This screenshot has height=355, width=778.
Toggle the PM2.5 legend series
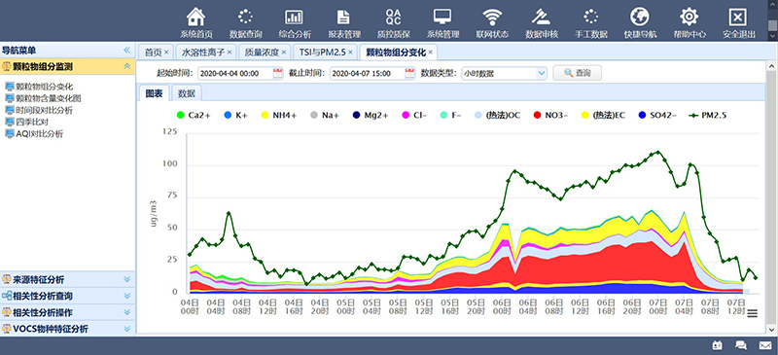click(x=708, y=115)
